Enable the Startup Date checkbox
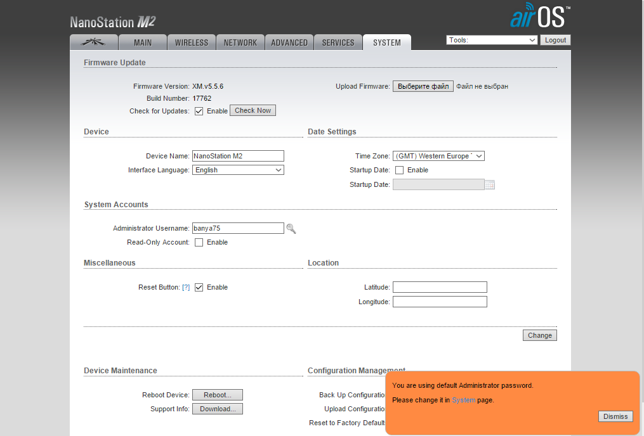 pyautogui.click(x=399, y=170)
